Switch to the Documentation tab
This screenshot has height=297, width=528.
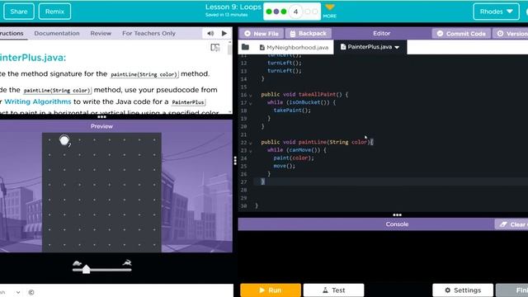[57, 33]
